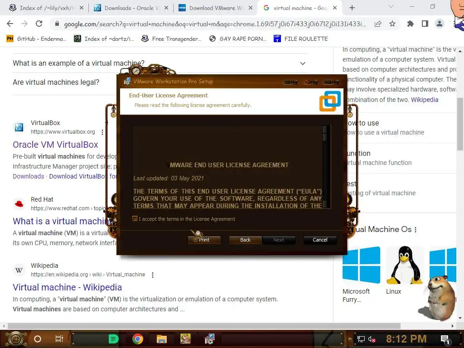Open the hamster Box app in taskbar
This screenshot has height=348, width=464.
coord(185,339)
